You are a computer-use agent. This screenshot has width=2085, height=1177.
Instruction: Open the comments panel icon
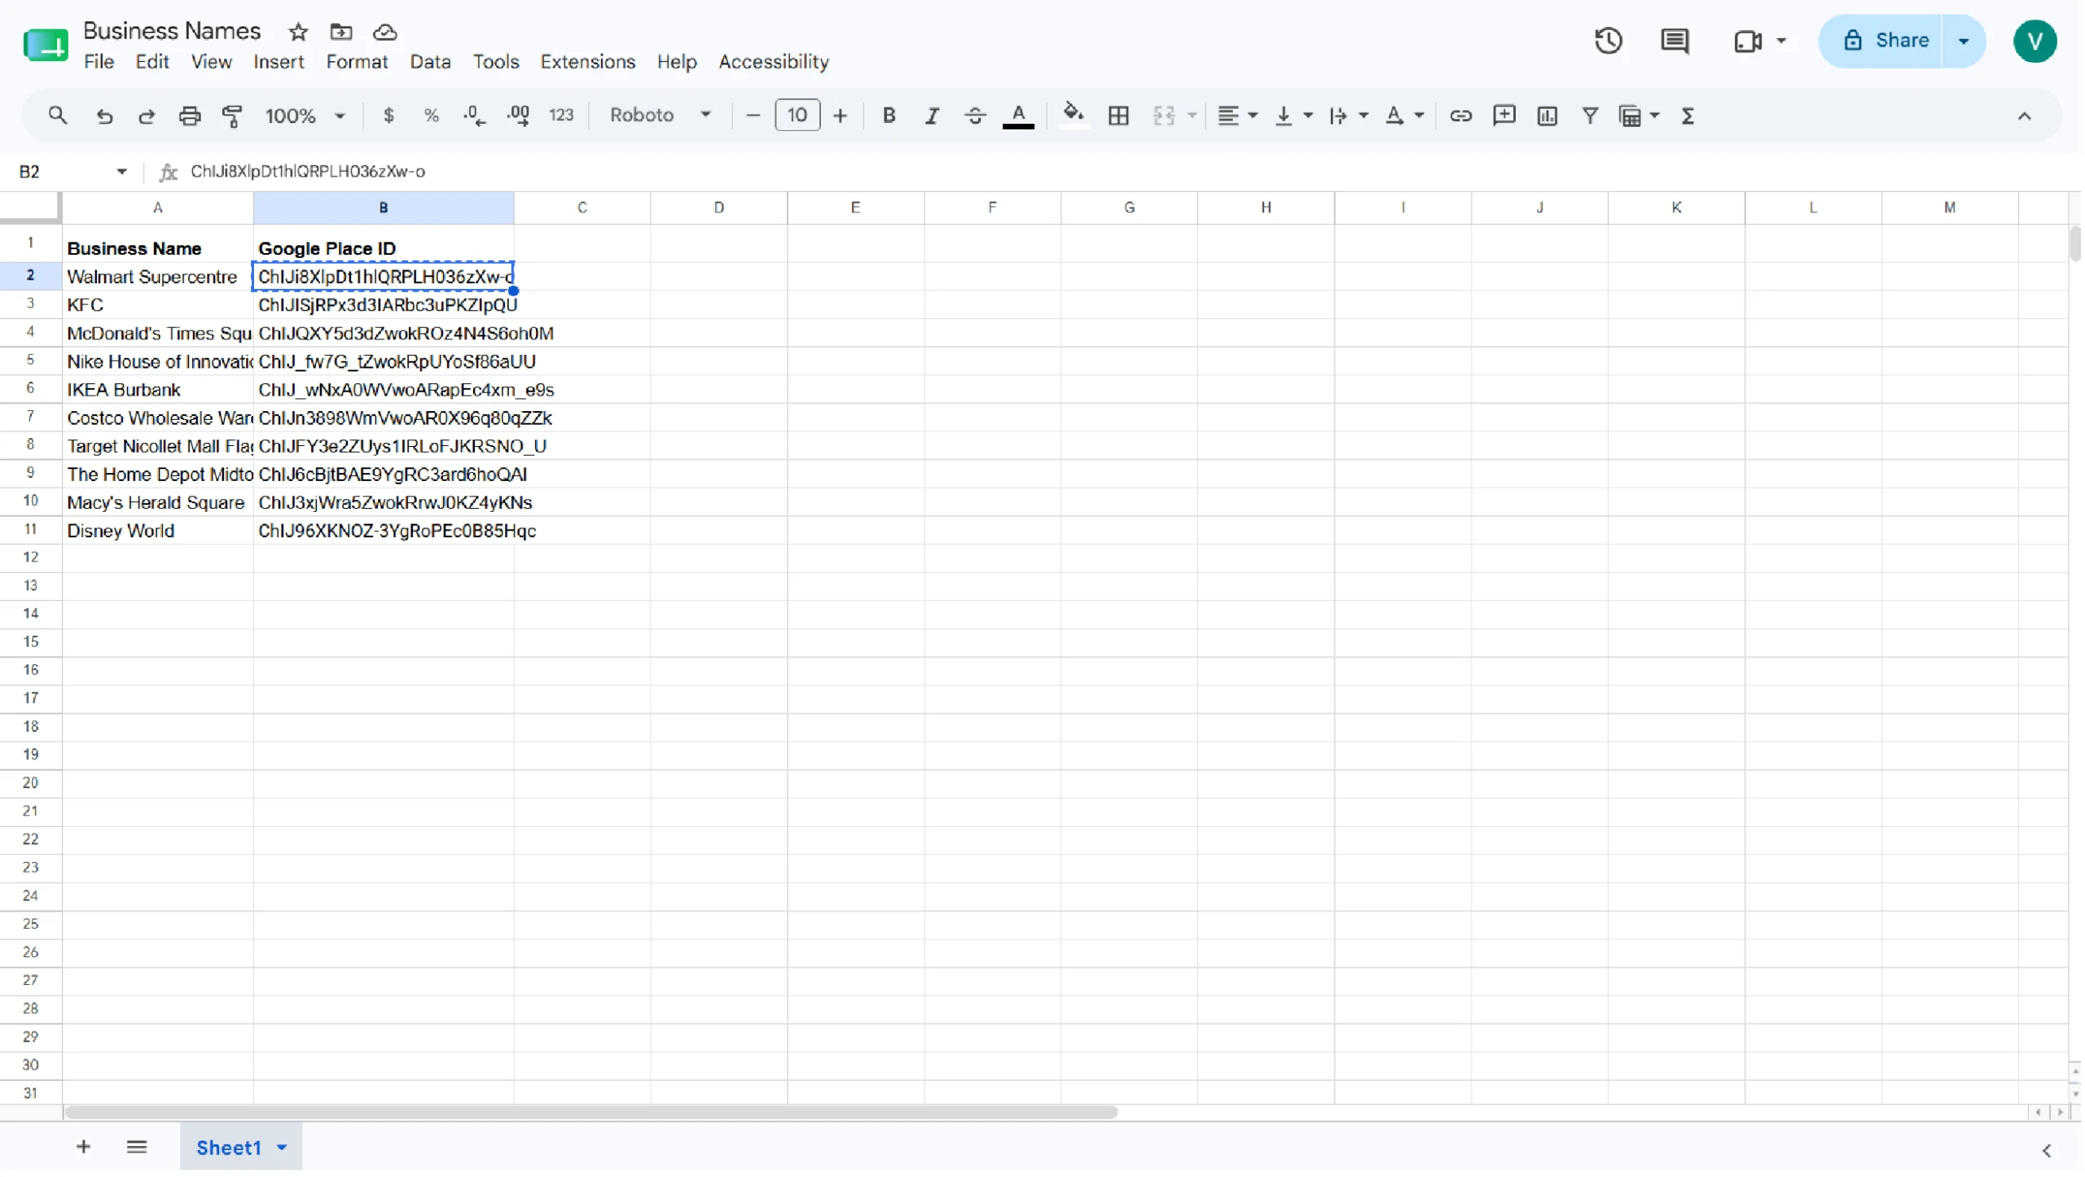click(x=1675, y=41)
